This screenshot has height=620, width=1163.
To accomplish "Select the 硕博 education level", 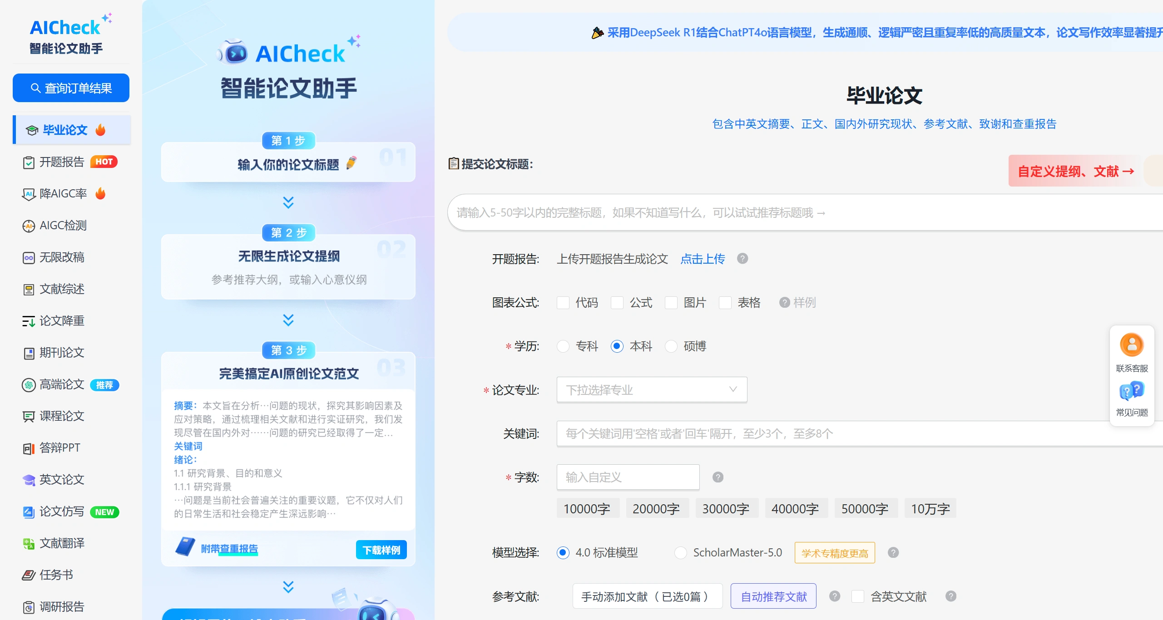I will (x=672, y=346).
